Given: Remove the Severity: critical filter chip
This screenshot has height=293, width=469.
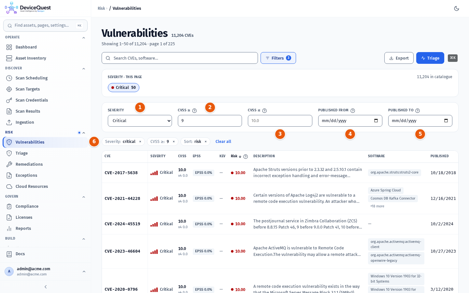Looking at the screenshot, I should click(x=140, y=142).
